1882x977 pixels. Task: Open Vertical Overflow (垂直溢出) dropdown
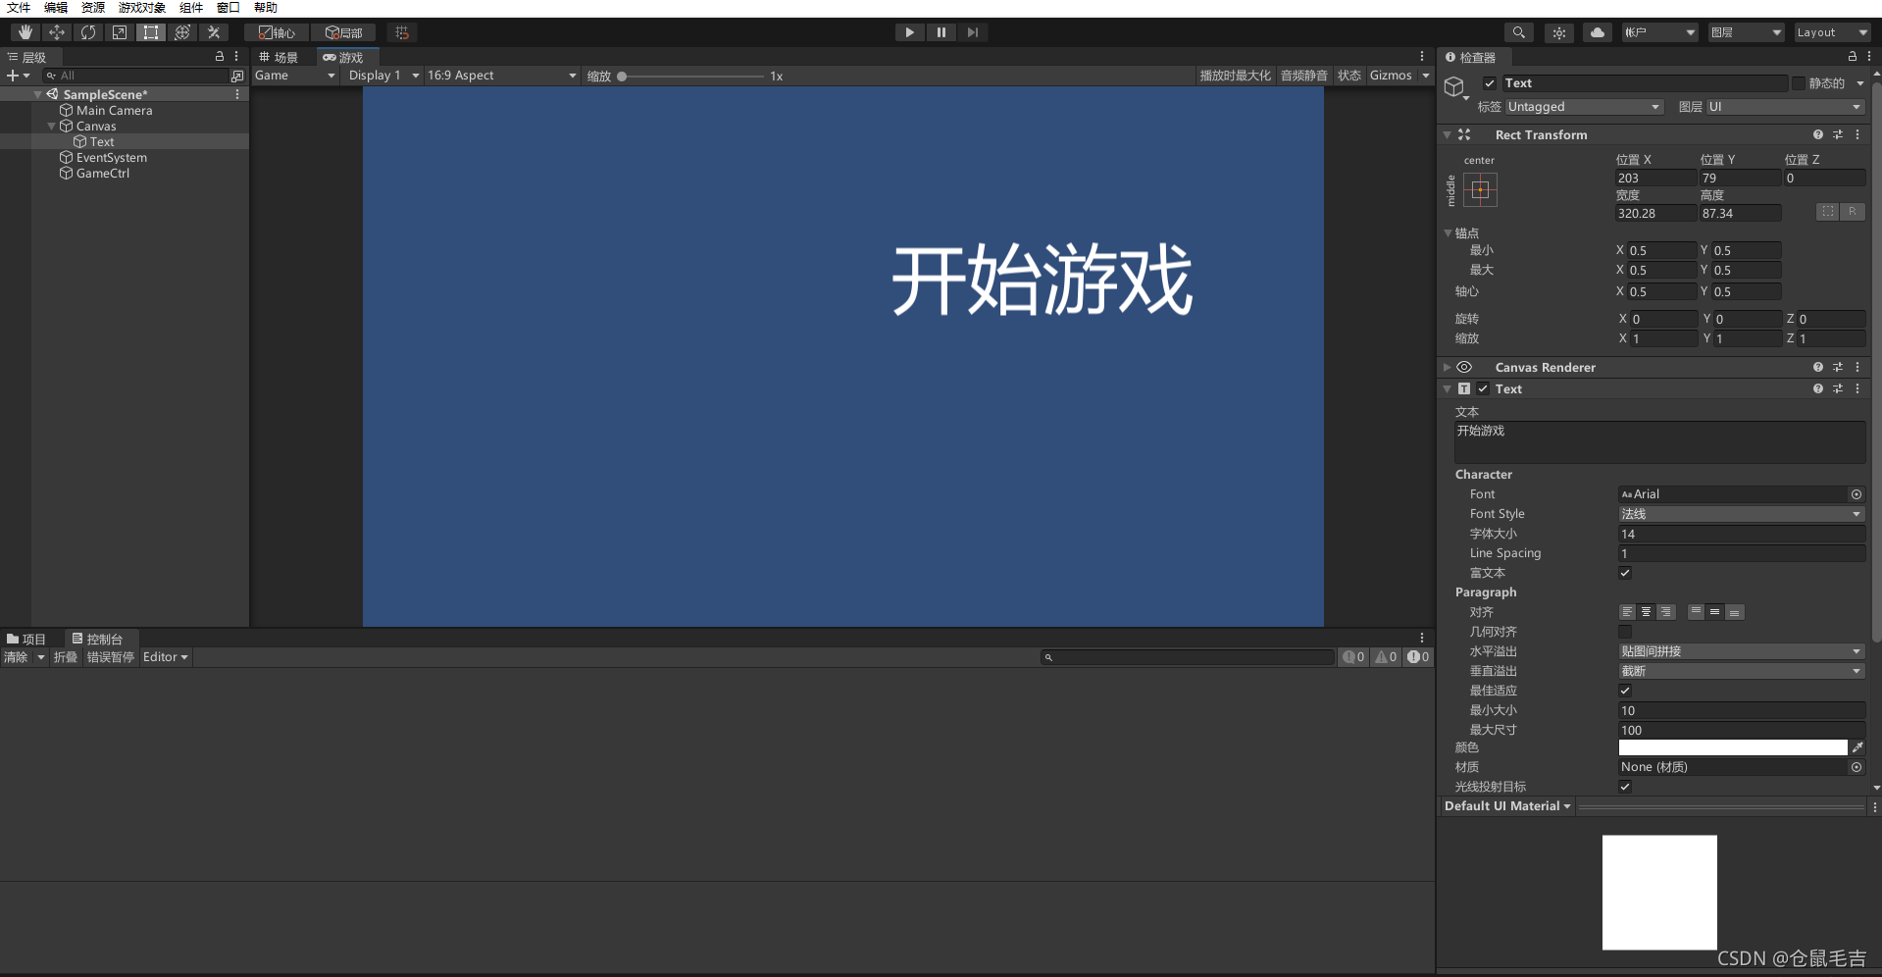[1741, 671]
